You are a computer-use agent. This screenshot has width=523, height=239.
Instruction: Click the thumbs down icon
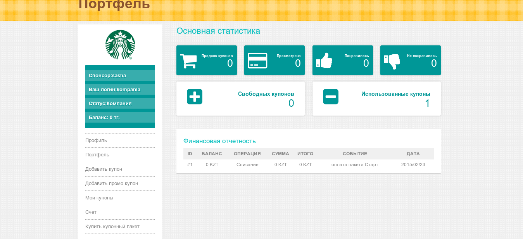click(x=392, y=61)
